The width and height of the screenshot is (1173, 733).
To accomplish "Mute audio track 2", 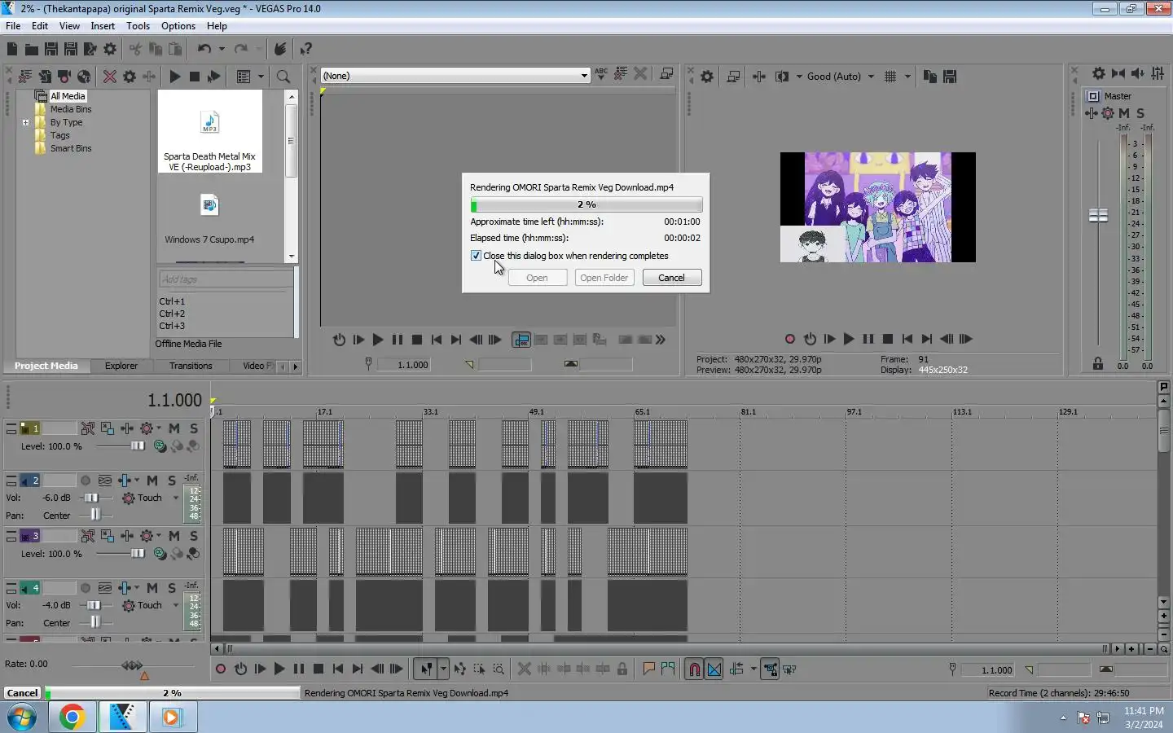I will (x=152, y=481).
